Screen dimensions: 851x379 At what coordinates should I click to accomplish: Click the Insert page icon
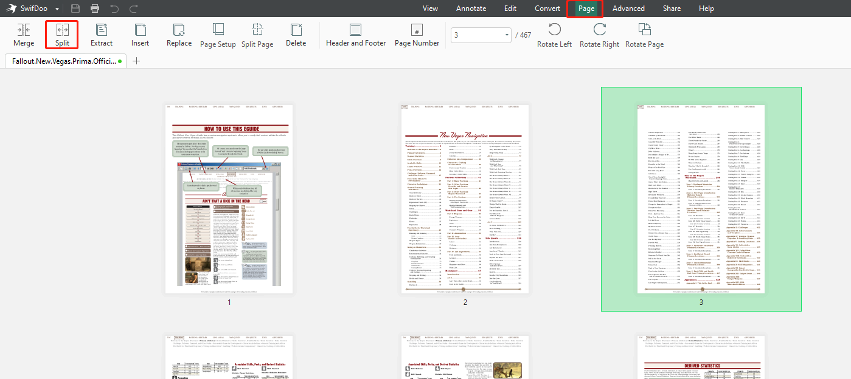pos(140,30)
